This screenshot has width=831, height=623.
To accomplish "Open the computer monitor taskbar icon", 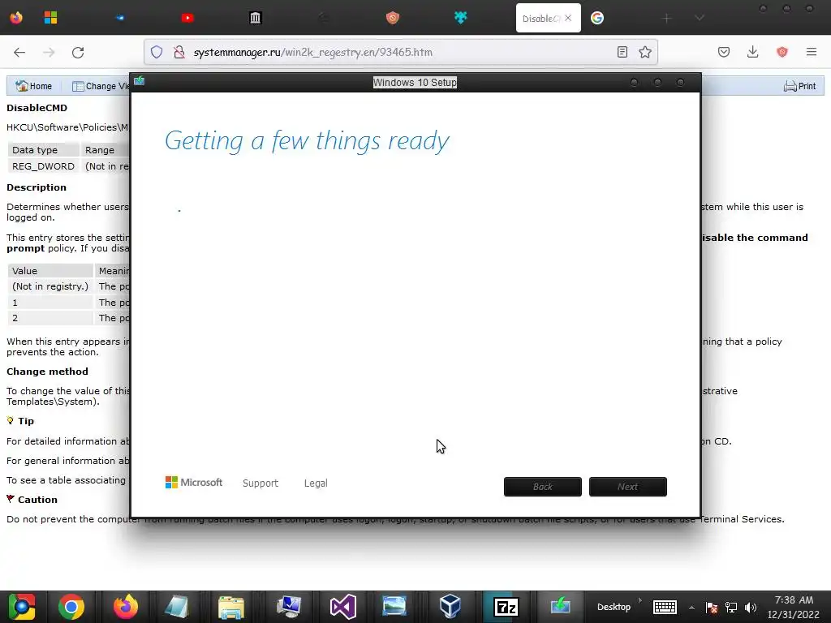I will 289,607.
